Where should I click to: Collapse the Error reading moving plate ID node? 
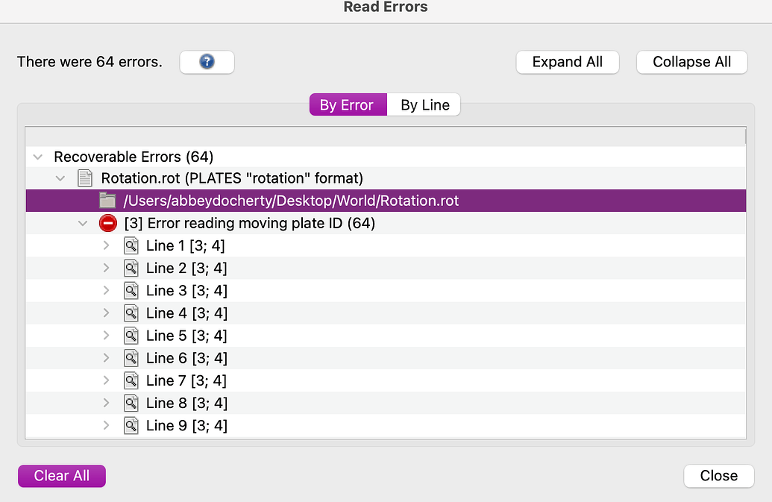pyautogui.click(x=83, y=224)
